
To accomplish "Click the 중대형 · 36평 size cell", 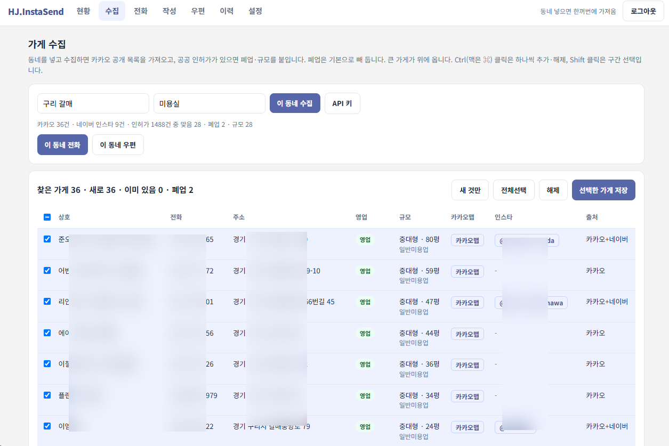I will click(x=420, y=364).
